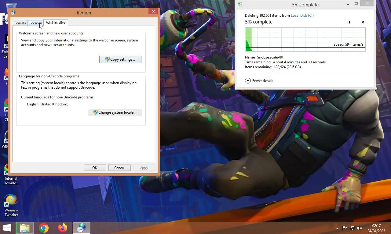Click the Region dialog globe icon
This screenshot has height=234, width=391.
tap(13, 12)
